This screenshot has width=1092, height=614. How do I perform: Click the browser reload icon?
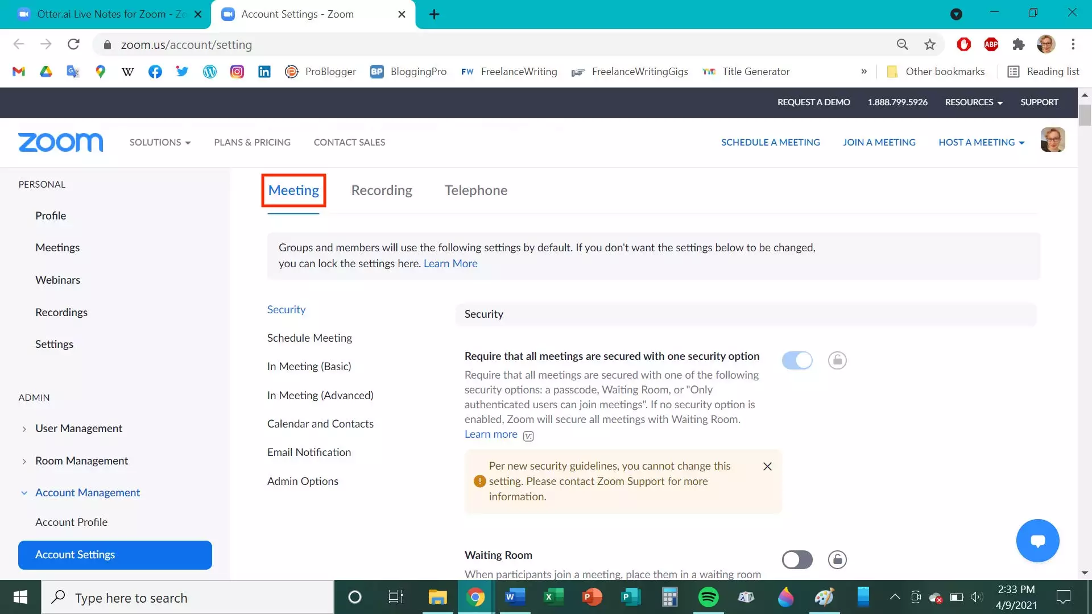pos(73,44)
